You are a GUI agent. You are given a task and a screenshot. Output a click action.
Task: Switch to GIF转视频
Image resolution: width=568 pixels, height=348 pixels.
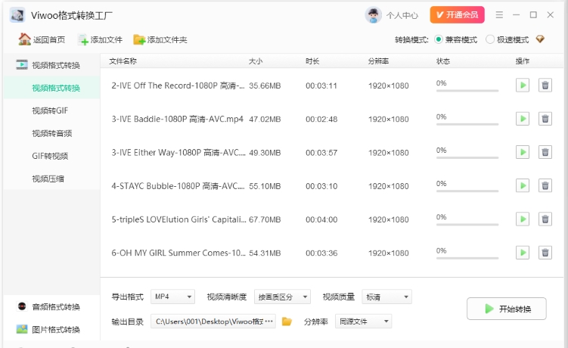pyautogui.click(x=51, y=157)
